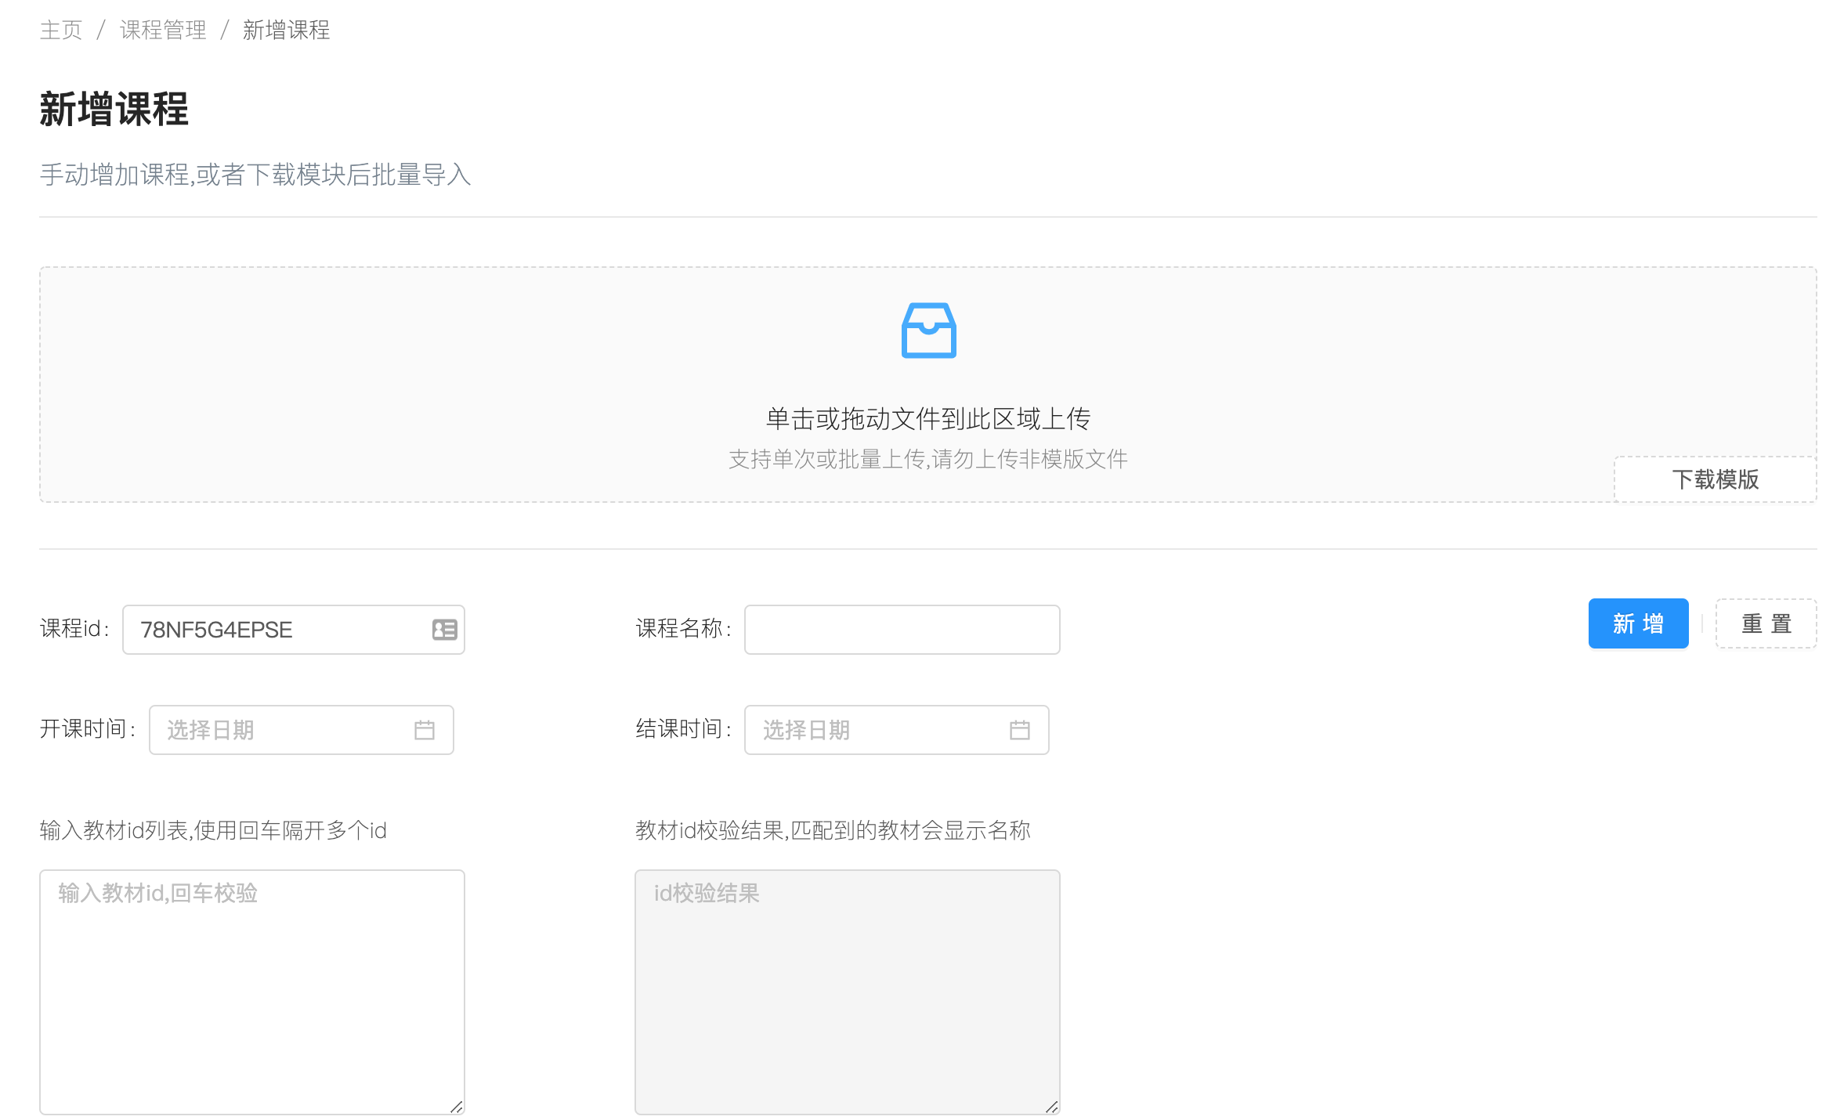The height and width of the screenshot is (1120, 1844).
Task: Focus the 输入教材id textarea
Action: click(x=252, y=992)
